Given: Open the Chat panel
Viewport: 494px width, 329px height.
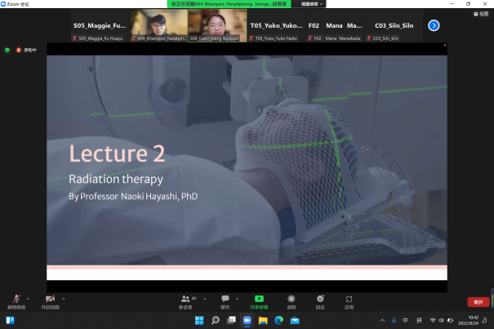Looking at the screenshot, I should 225,300.
